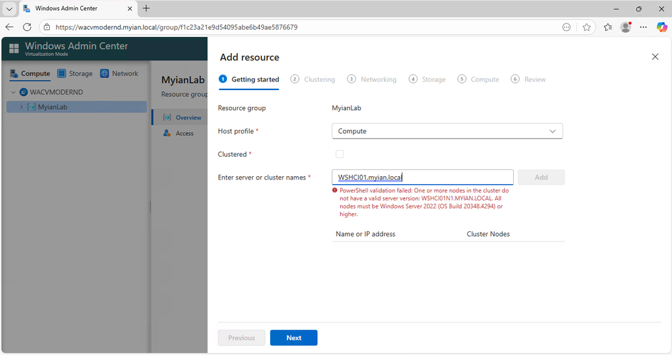Close the Add resource panel
Image resolution: width=672 pixels, height=355 pixels.
[655, 57]
